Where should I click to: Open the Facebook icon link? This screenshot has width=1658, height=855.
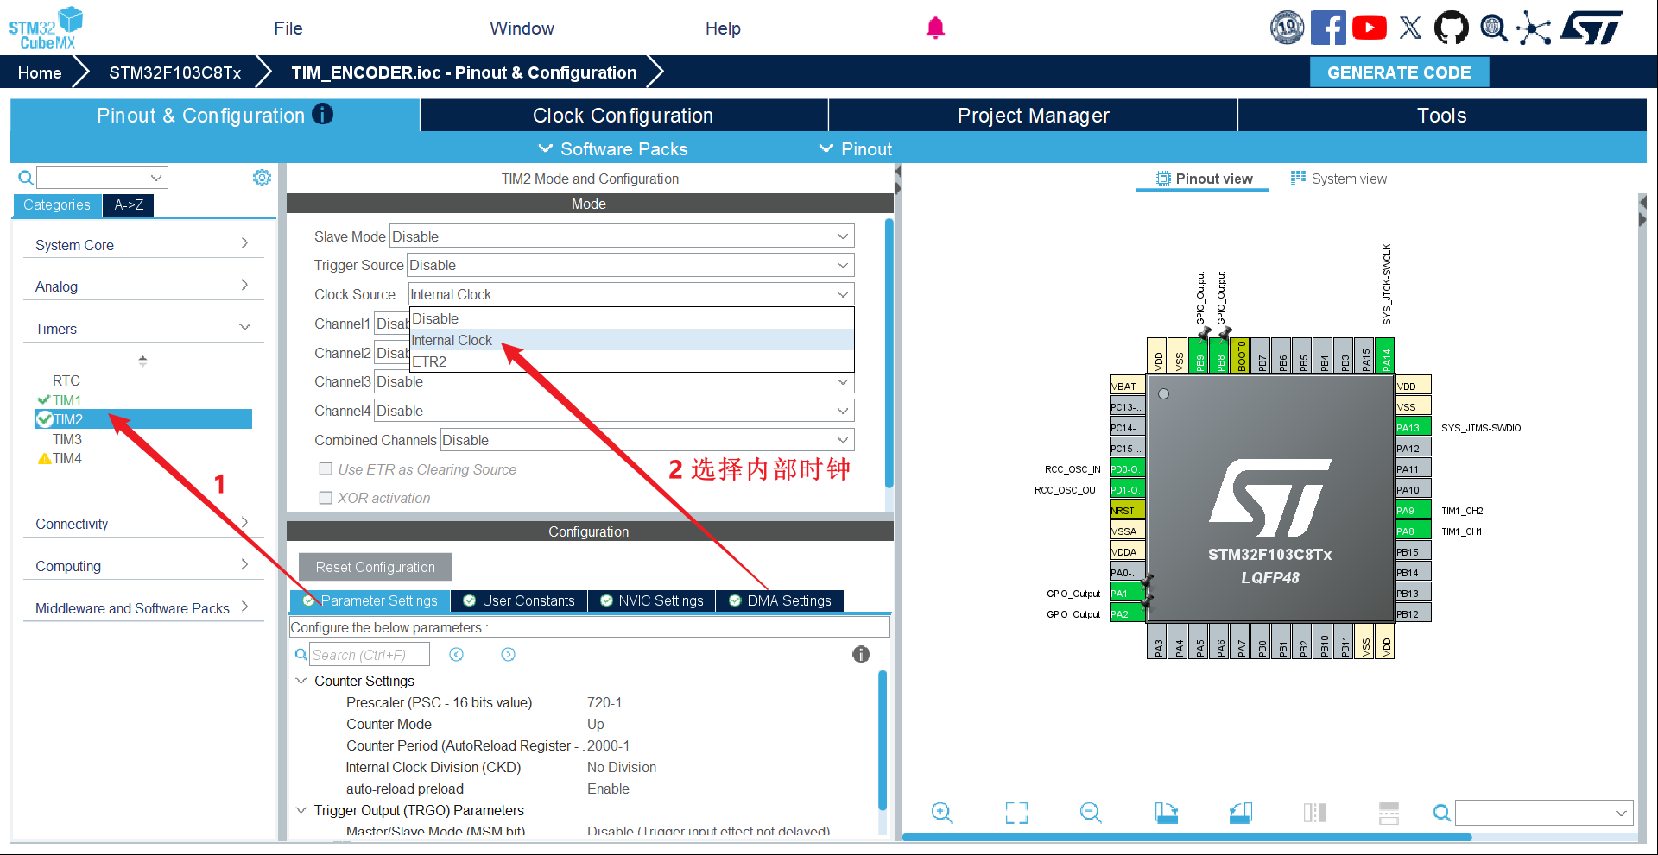pos(1328,28)
